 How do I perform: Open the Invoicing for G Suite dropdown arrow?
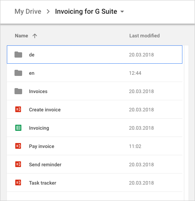[122, 11]
